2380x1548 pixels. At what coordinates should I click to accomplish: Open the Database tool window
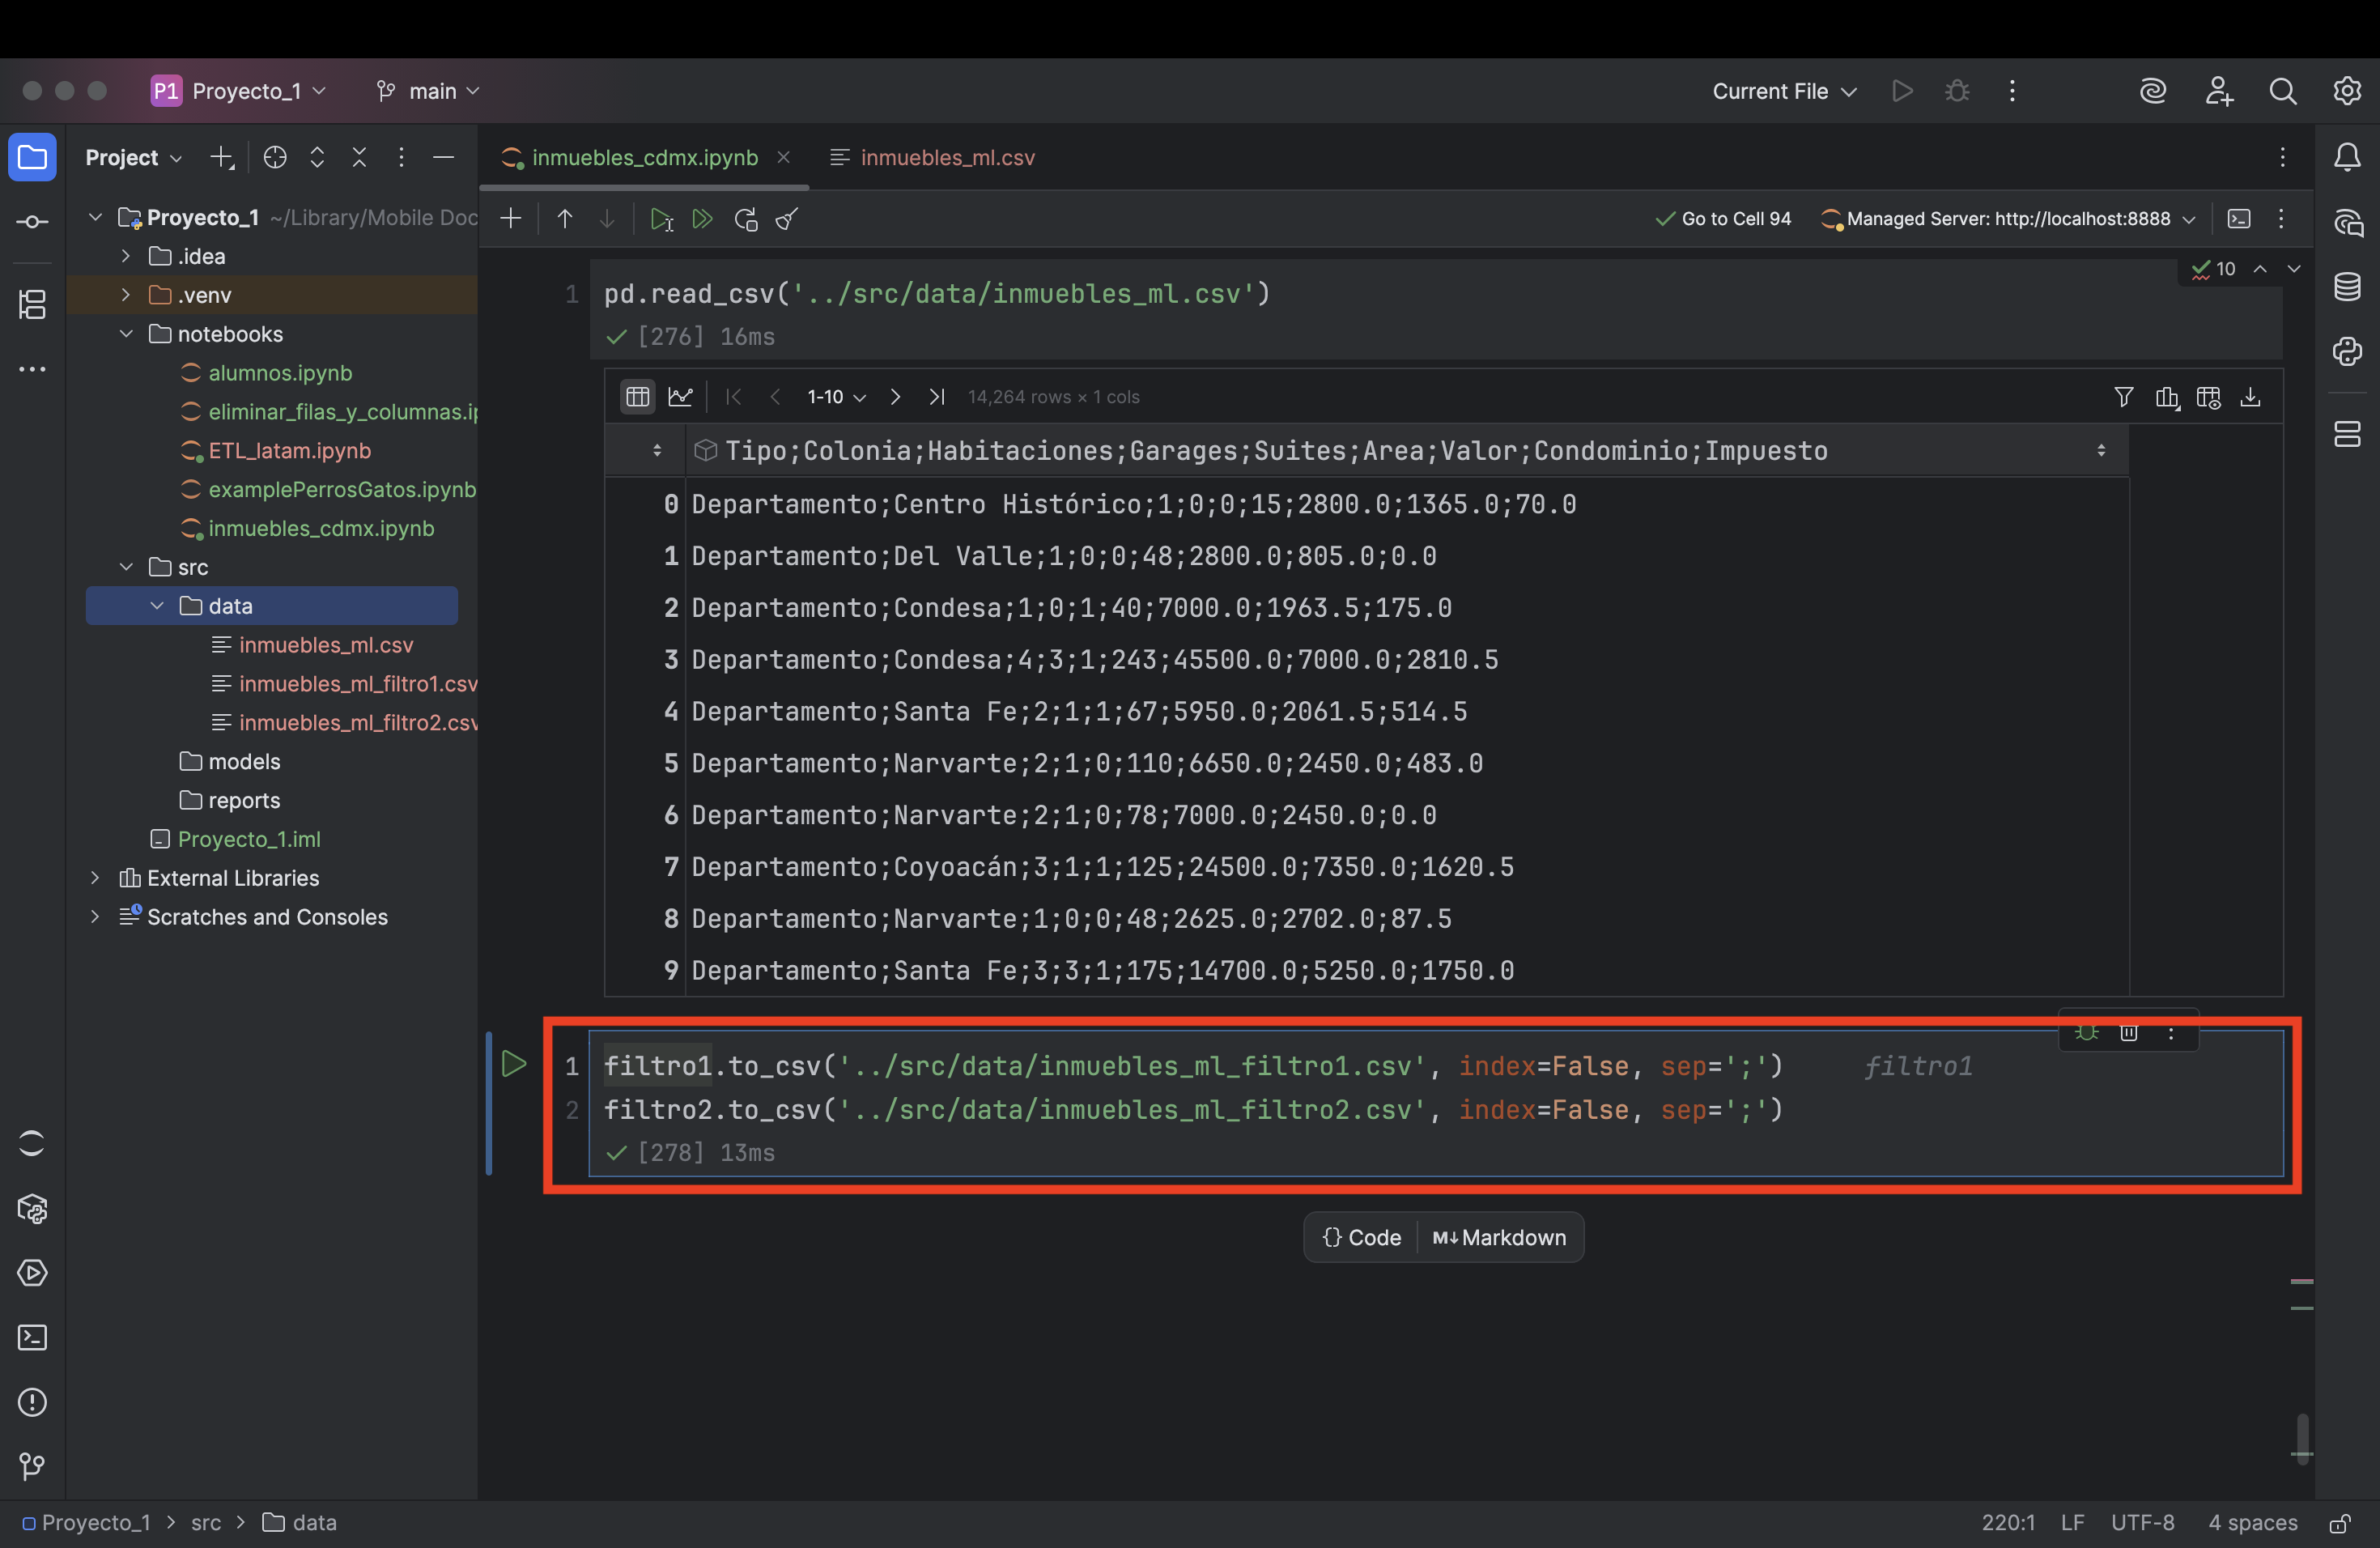[2347, 287]
